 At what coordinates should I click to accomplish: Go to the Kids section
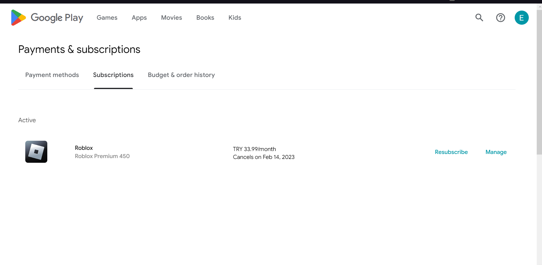tap(235, 18)
